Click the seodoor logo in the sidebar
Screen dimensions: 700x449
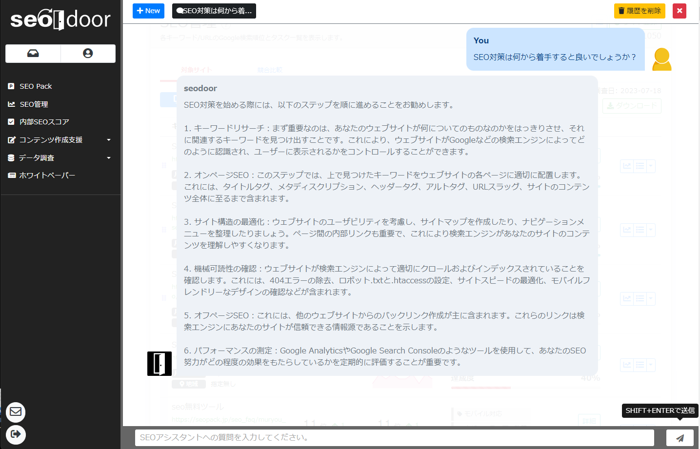[x=60, y=20]
